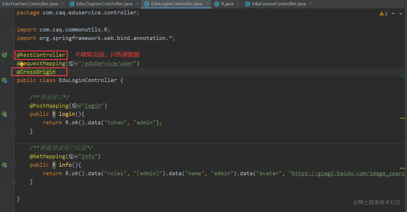
Task: Go to previous highlighted problem arrow
Action: [393, 14]
